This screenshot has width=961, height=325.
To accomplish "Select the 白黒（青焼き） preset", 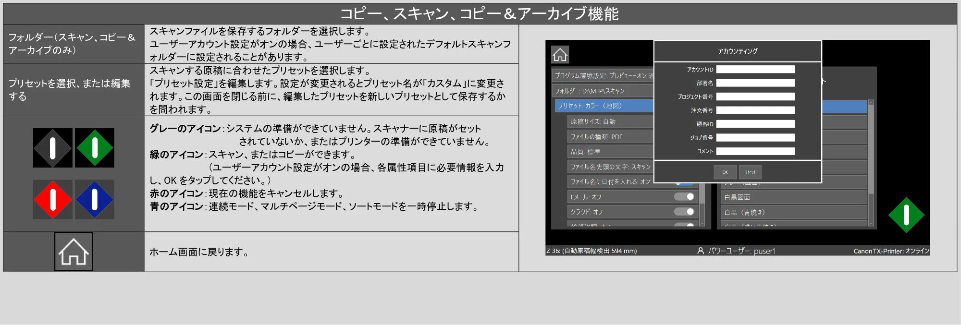I will (794, 212).
